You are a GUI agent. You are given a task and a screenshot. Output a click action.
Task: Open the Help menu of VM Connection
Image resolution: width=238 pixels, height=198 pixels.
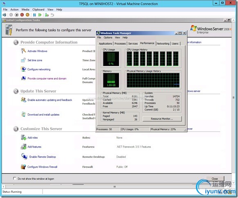point(59,9)
